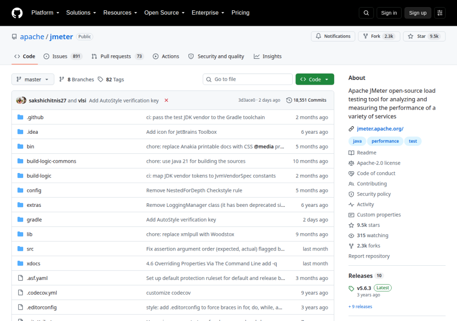Click the shield icon beside Security policy
457x321 pixels.
351,194
